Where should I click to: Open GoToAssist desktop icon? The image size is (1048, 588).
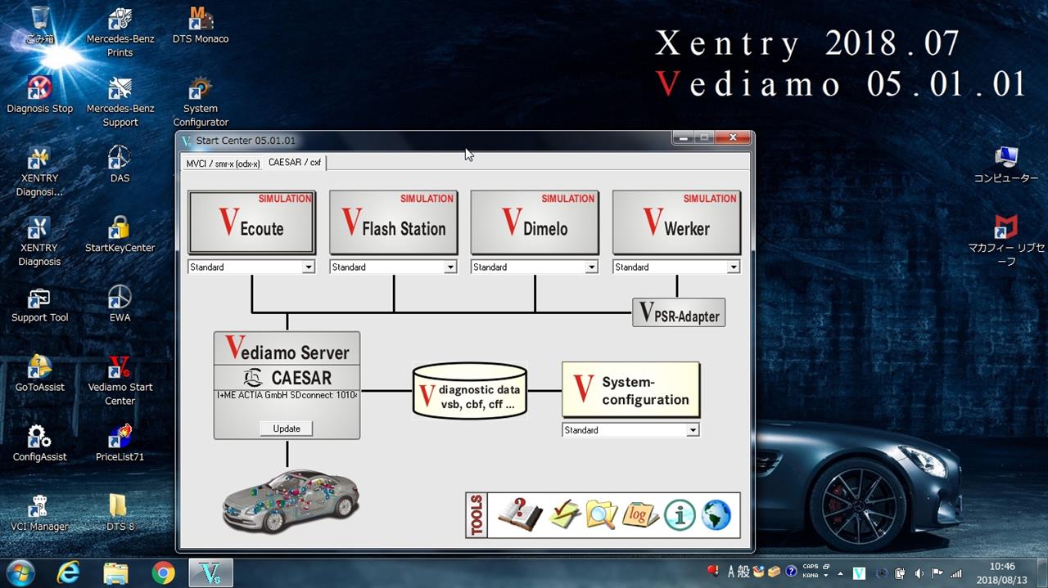(x=39, y=374)
